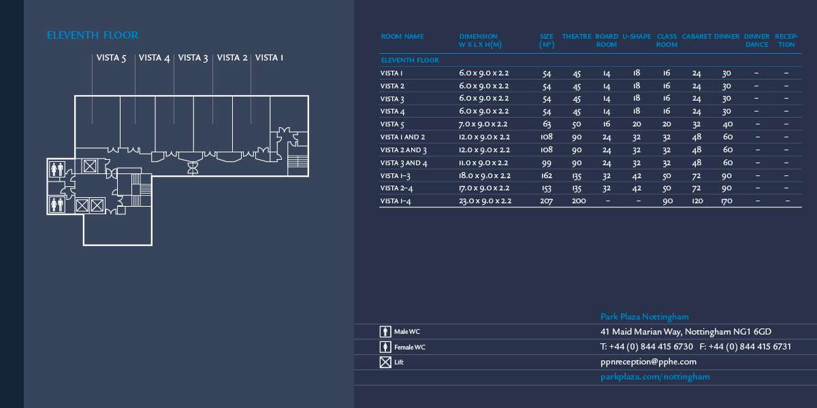This screenshot has width=817, height=408.
Task: Click the Lift legend icon
Action: (x=385, y=362)
